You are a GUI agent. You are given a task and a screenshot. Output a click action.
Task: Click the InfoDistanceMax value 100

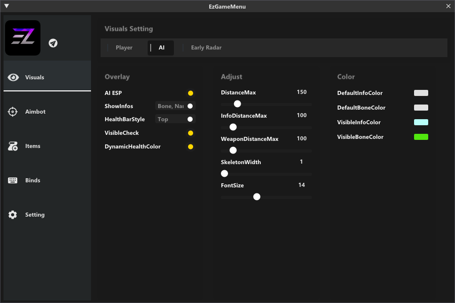[301, 116]
